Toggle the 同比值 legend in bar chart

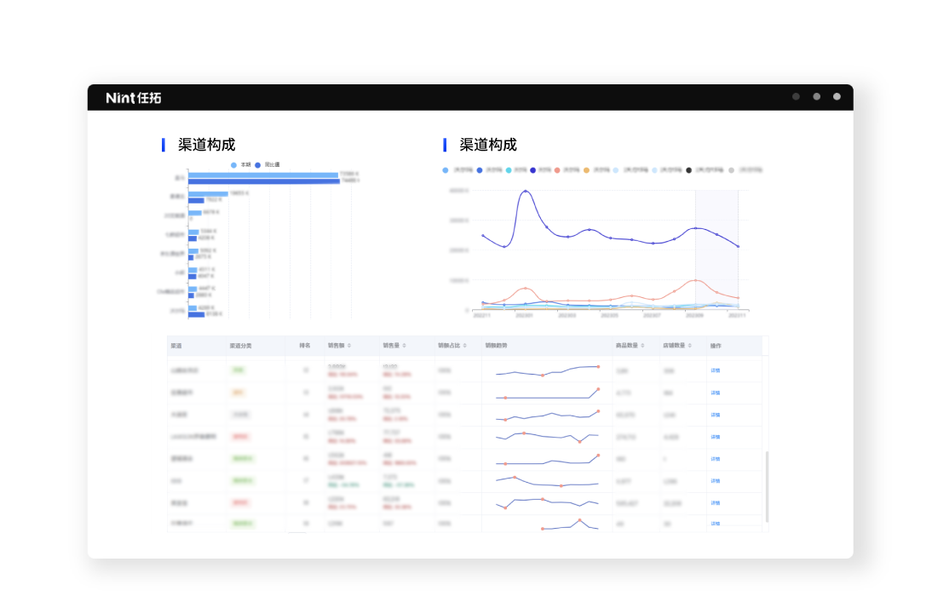(268, 165)
